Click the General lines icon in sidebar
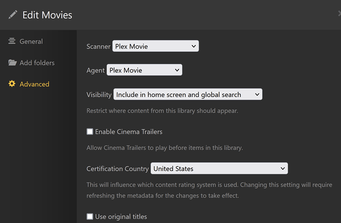The image size is (341, 223). [12, 41]
